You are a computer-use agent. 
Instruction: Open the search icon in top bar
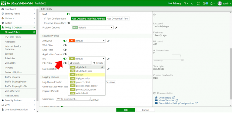pos(185,3)
